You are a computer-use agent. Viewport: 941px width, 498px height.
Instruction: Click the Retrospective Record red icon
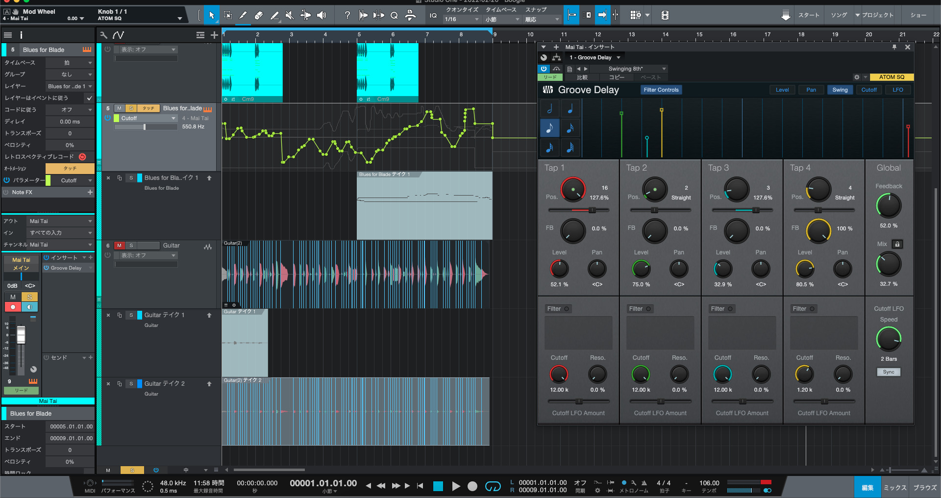point(82,157)
